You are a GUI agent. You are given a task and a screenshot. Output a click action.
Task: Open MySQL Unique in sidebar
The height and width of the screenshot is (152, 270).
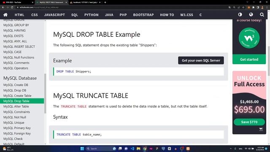pos(14,122)
